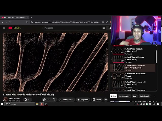This screenshot has width=162, height=121.
Task: Open the Yunk Vino channel name link
Action: coord(13,99)
